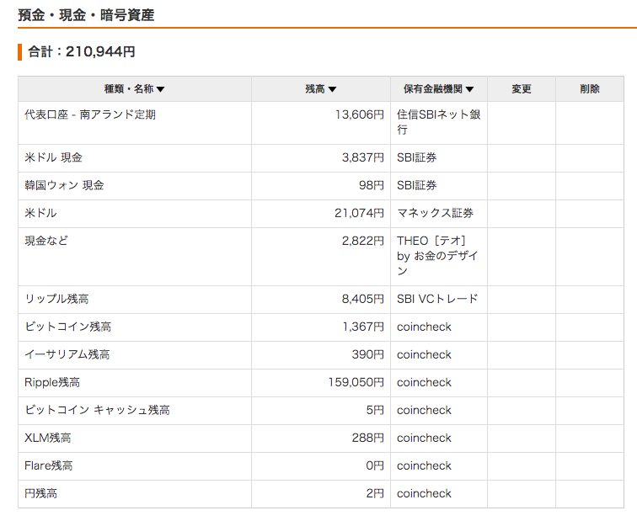Select row 米ドル 現金
The width and height of the screenshot is (637, 521).
point(321,158)
